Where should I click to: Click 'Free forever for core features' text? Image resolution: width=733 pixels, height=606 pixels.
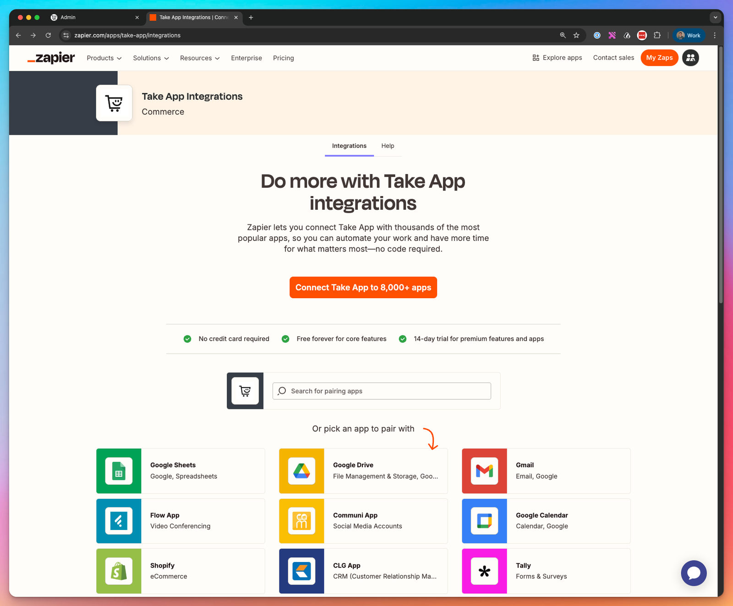click(x=341, y=339)
